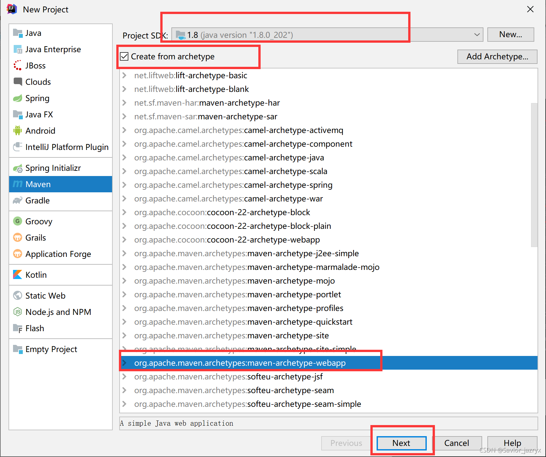Image resolution: width=546 pixels, height=457 pixels.
Task: Select softeu-archetype-seam-simple archetype
Action: click(328, 404)
